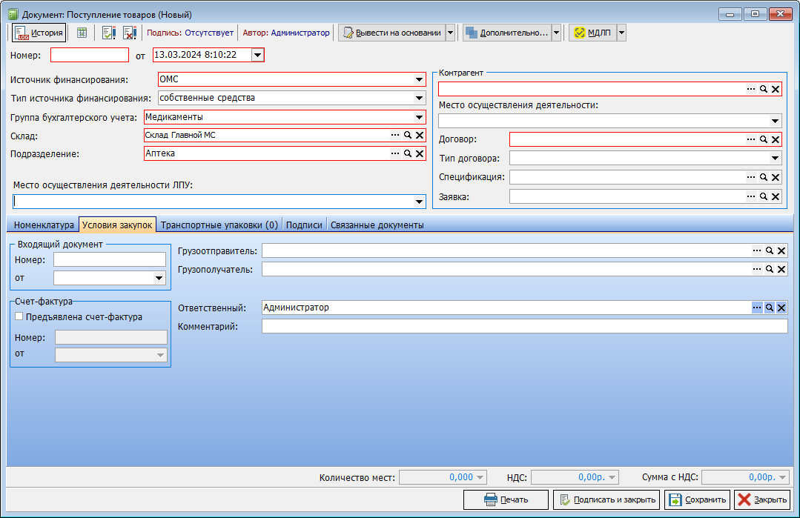Click the document sign checkmark toolbar icon
Image resolution: width=800 pixels, height=518 pixels.
pyautogui.click(x=109, y=33)
